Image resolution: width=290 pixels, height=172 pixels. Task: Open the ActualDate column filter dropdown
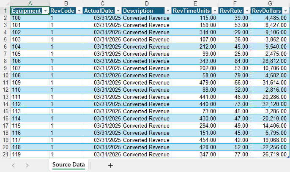pyautogui.click(x=118, y=11)
